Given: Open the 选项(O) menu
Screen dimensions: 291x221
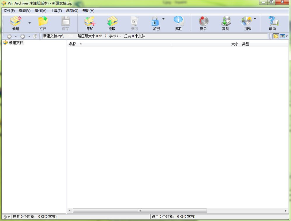Looking at the screenshot, I should (72, 10).
